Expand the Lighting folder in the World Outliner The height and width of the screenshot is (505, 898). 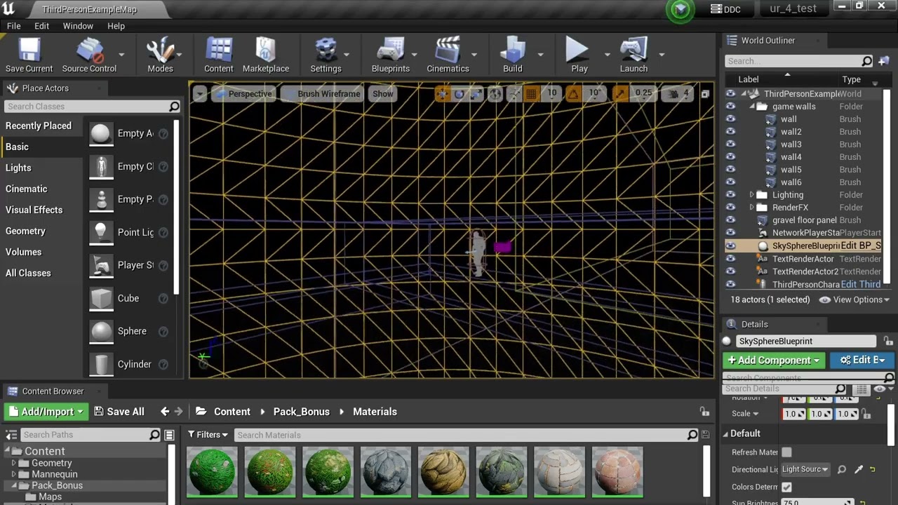pos(752,195)
